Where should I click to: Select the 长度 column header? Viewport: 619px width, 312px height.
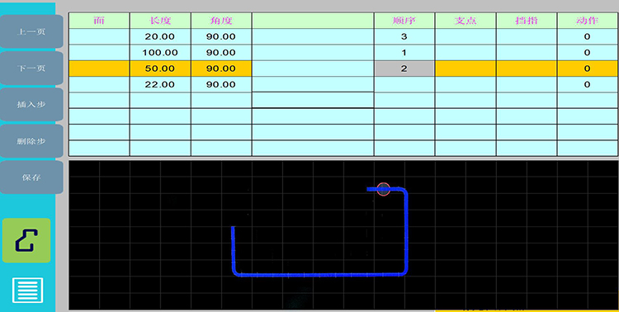click(160, 21)
